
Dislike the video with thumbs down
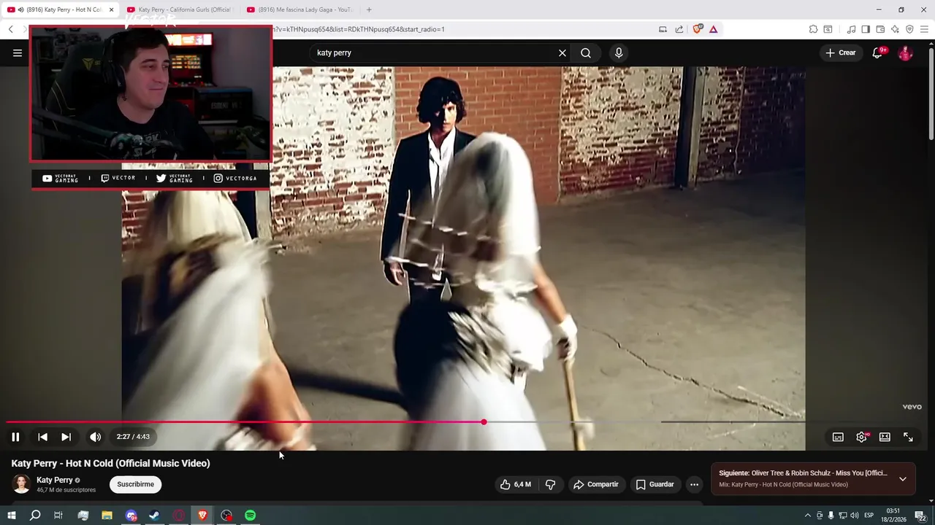(x=551, y=484)
